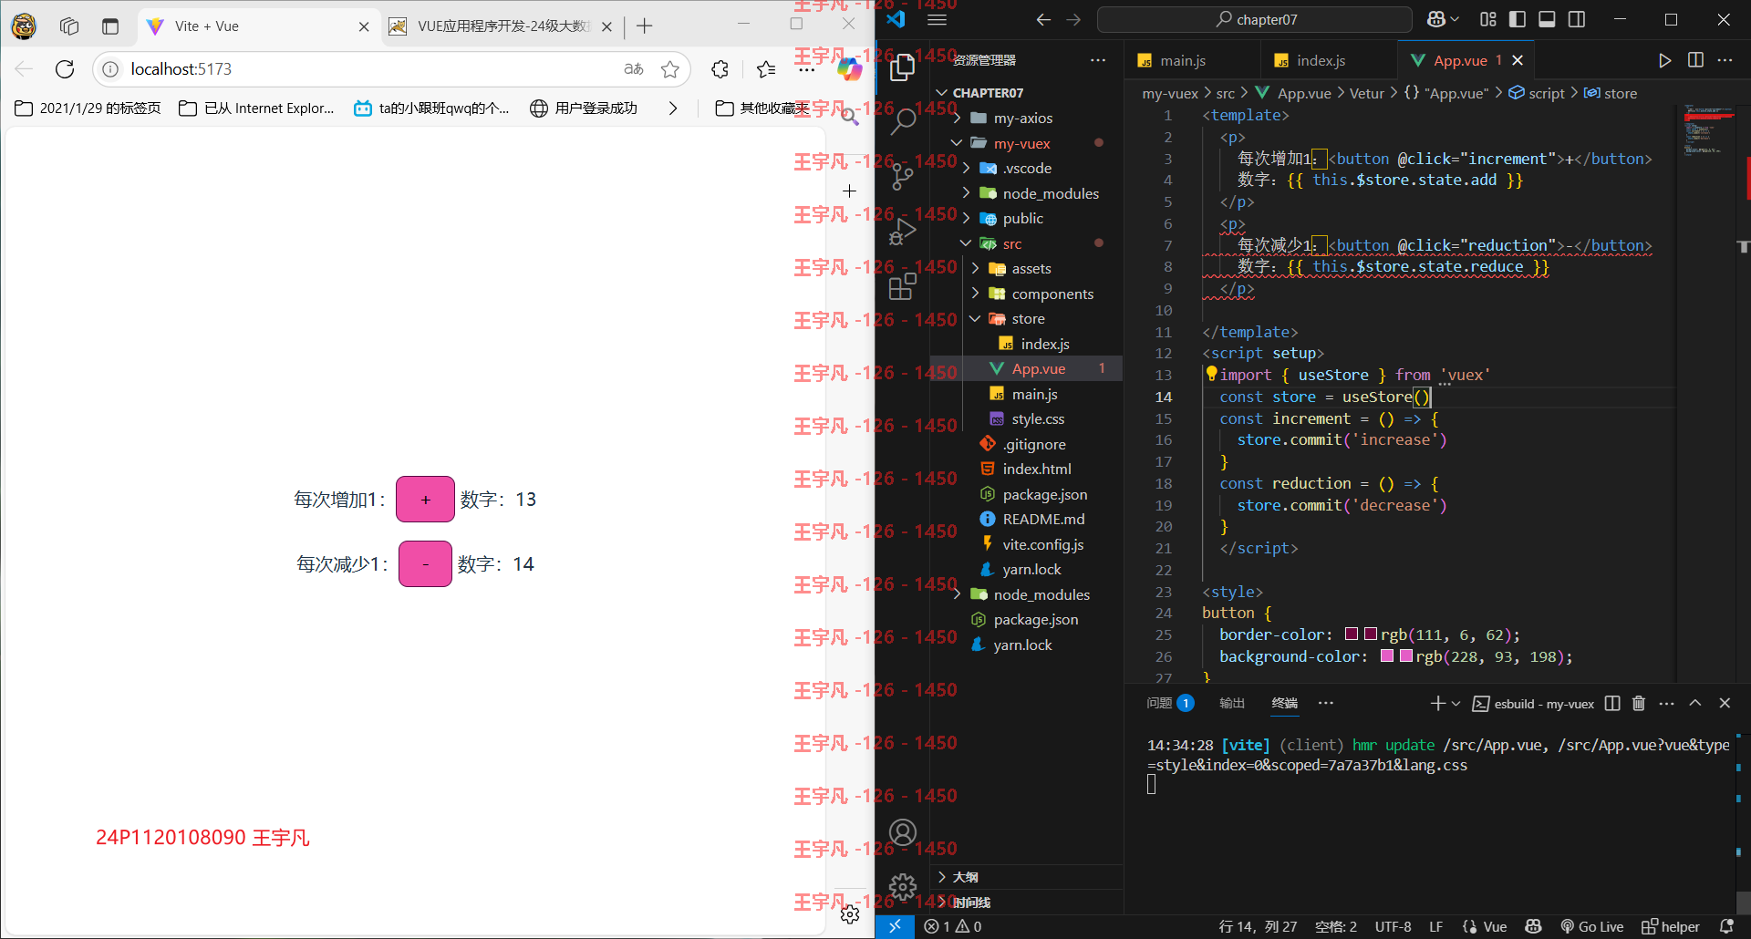Go forward using VS Code navigation arrow
Viewport: 1751px width, 939px height.
(1073, 19)
